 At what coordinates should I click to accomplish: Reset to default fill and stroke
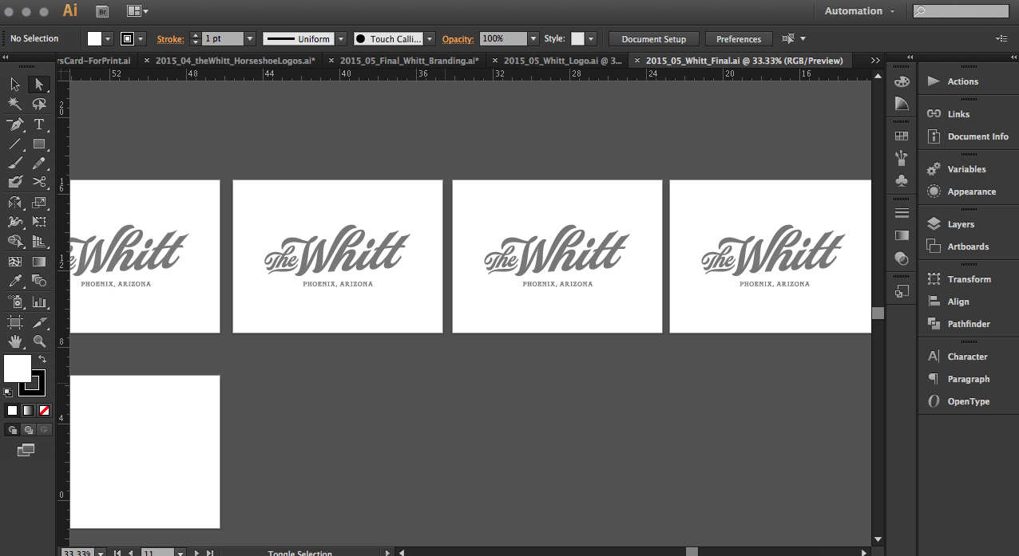click(x=8, y=392)
